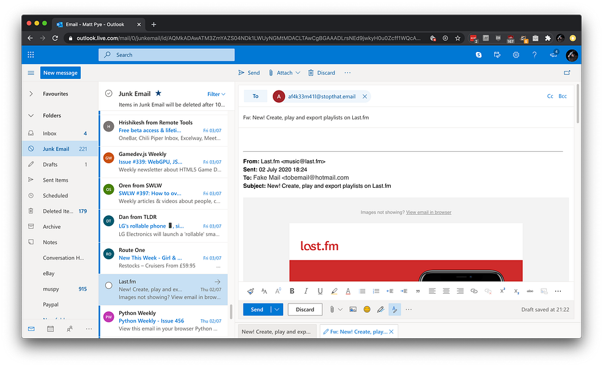The height and width of the screenshot is (367, 603).
Task: Open Send options dropdown arrow
Action: click(277, 310)
